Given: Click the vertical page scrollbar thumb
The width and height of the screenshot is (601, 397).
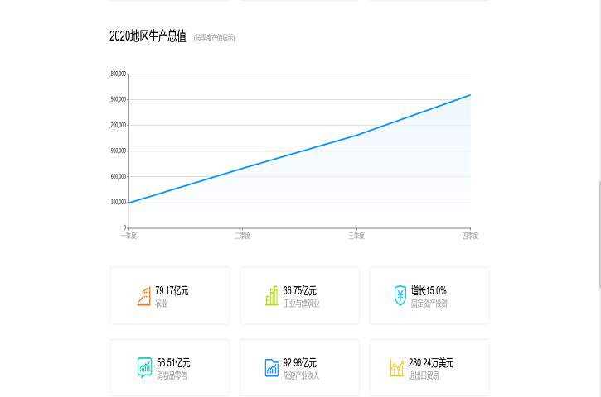Looking at the screenshot, I should 598,234.
